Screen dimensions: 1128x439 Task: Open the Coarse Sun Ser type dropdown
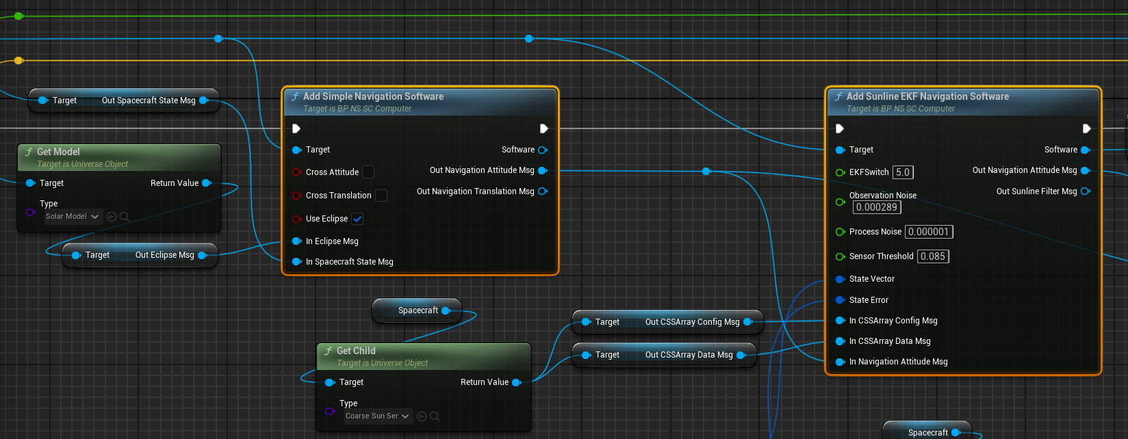pyautogui.click(x=377, y=416)
